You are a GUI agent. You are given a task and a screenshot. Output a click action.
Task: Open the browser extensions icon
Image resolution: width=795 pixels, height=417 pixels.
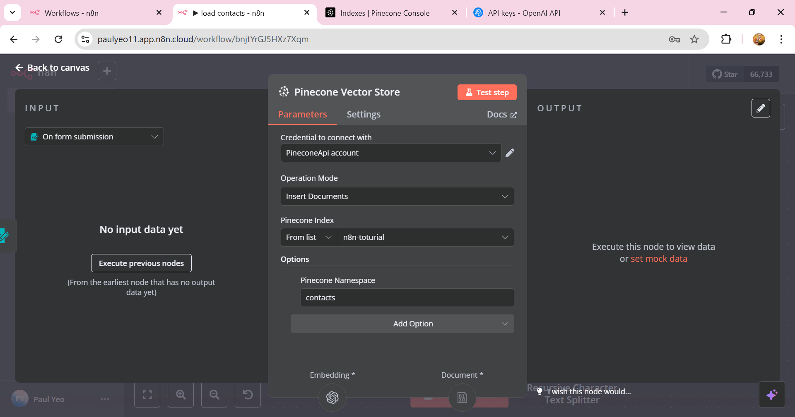click(726, 39)
